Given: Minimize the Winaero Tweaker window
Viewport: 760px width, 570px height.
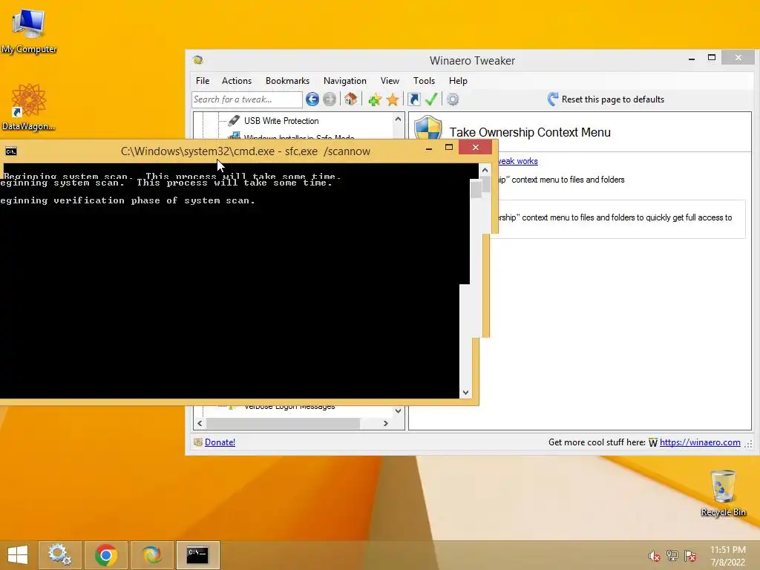Looking at the screenshot, I should (692, 58).
